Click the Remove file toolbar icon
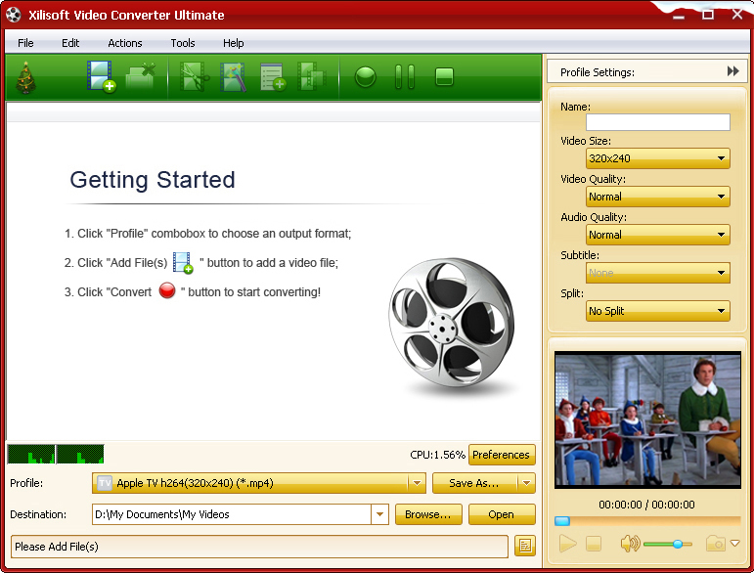Image resolution: width=754 pixels, height=573 pixels. tap(141, 77)
